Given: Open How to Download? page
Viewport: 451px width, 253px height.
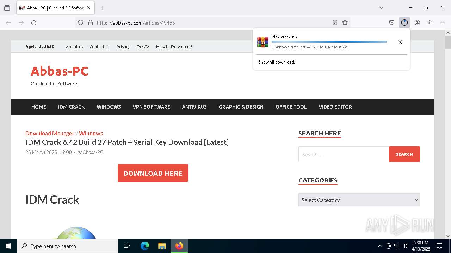Looking at the screenshot, I should click(174, 47).
